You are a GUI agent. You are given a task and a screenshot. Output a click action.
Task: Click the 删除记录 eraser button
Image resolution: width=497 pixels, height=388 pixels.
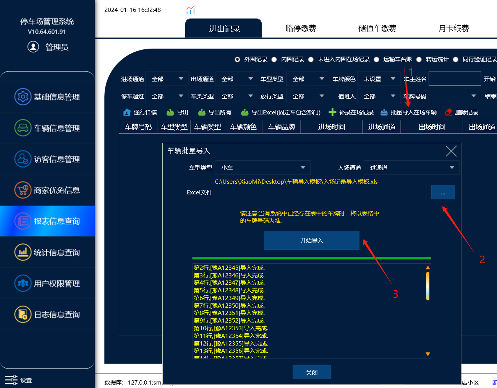(461, 112)
